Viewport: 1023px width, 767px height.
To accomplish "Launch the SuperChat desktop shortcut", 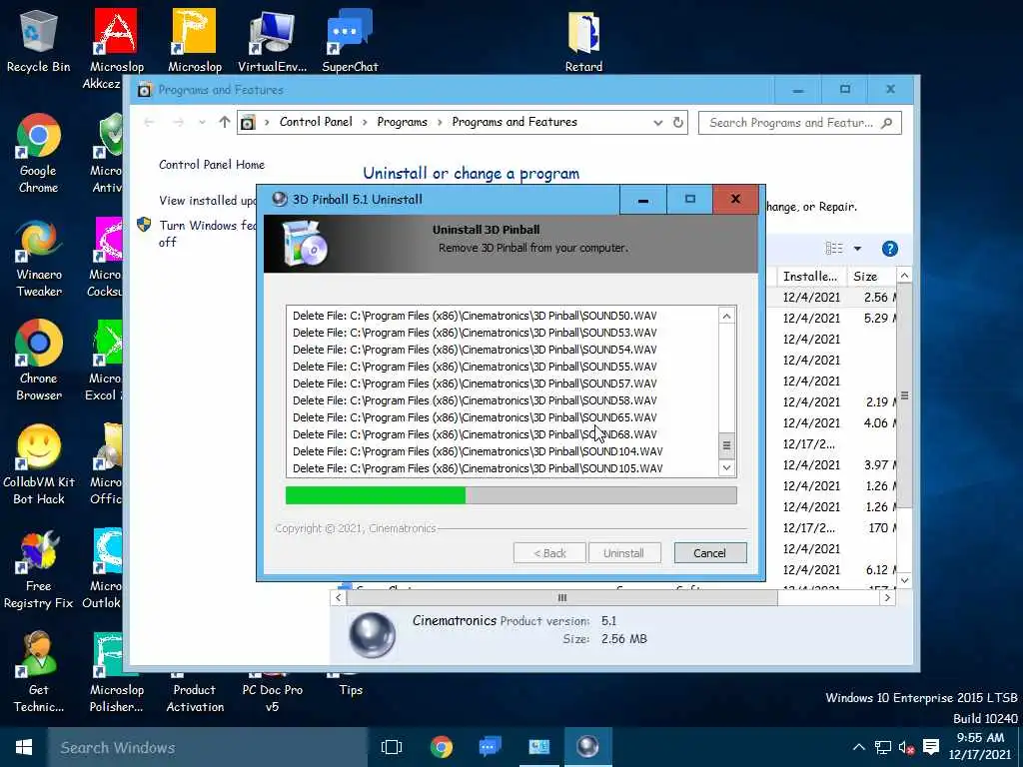I will pyautogui.click(x=350, y=40).
